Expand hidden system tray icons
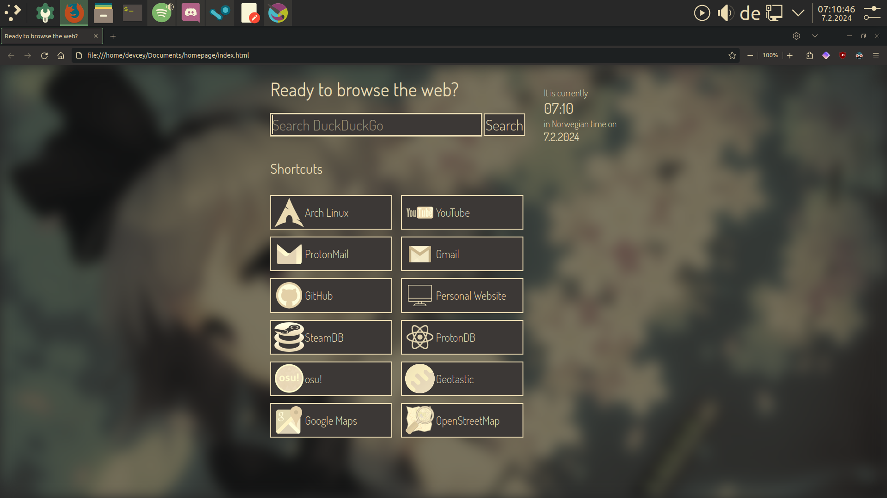Image resolution: width=887 pixels, height=498 pixels. pos(798,13)
